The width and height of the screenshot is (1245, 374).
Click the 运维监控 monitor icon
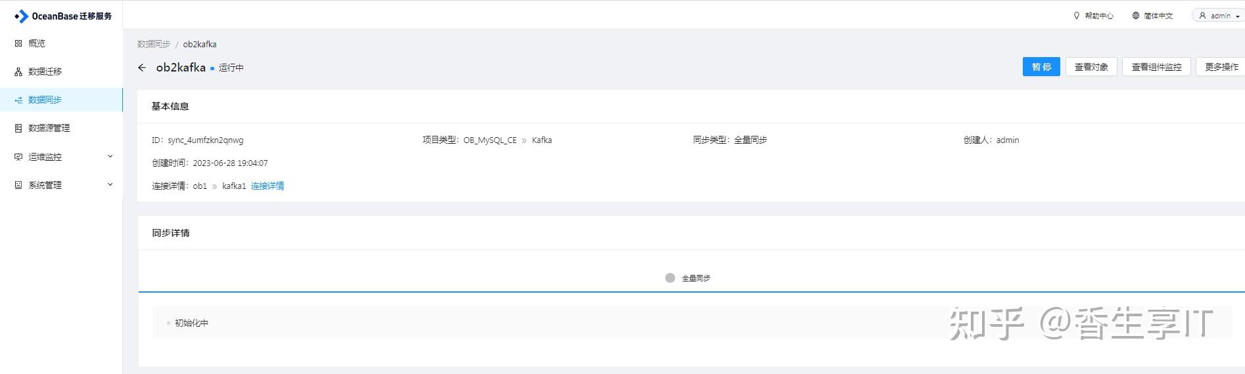[18, 157]
